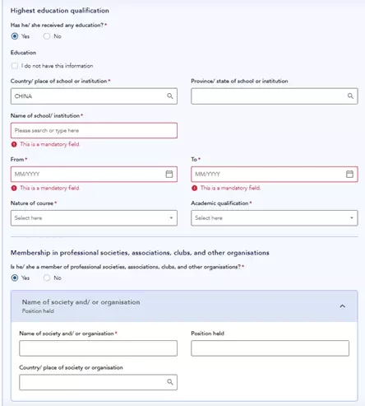
Task: Click the Name of society and/or organisation input
Action: 98,348
